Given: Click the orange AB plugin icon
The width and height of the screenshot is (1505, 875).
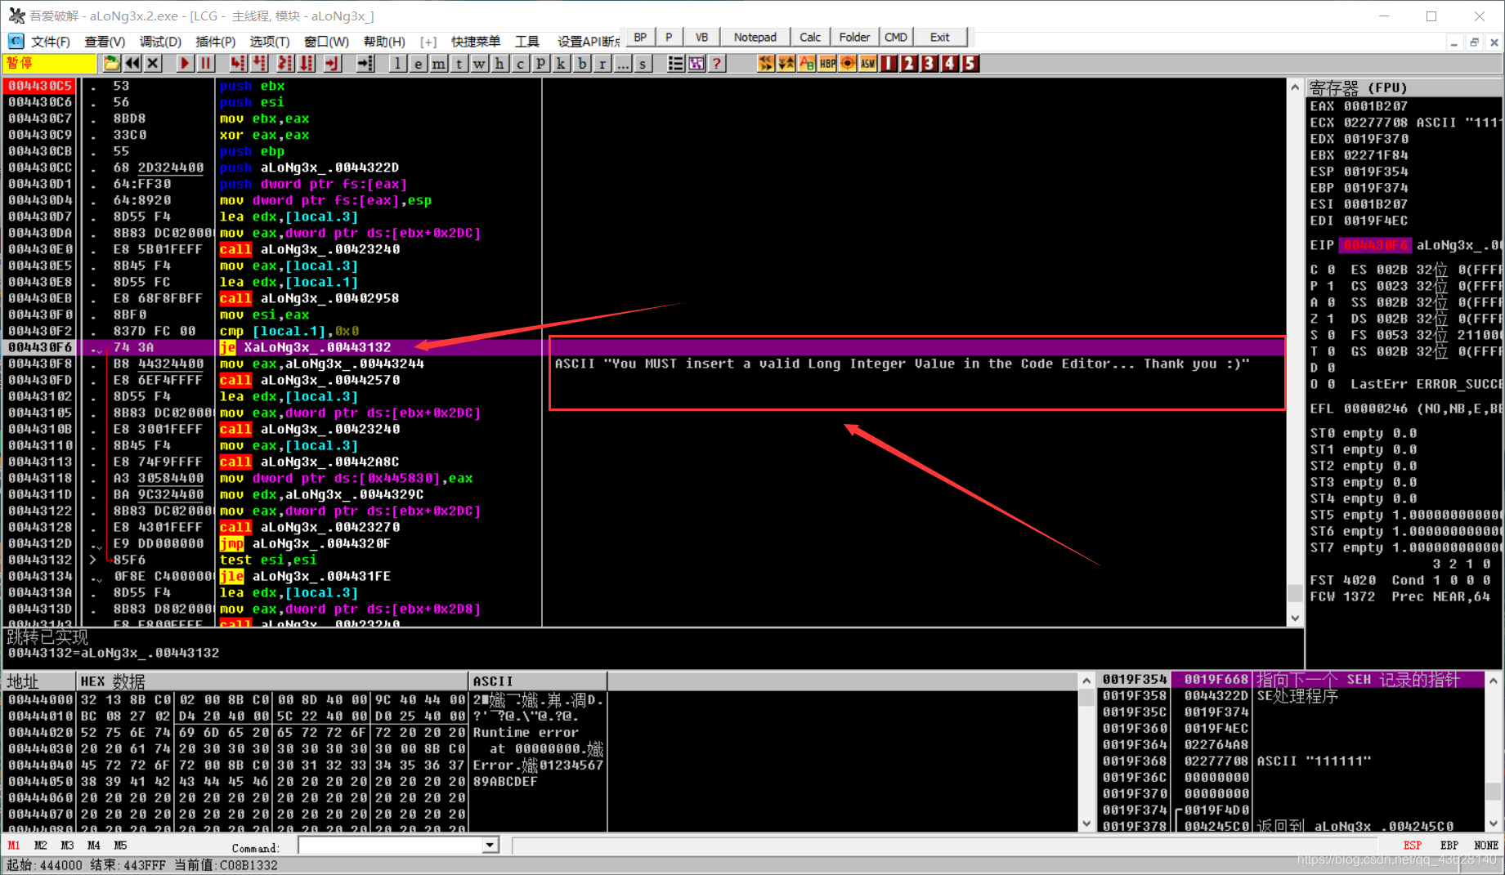Looking at the screenshot, I should [807, 63].
